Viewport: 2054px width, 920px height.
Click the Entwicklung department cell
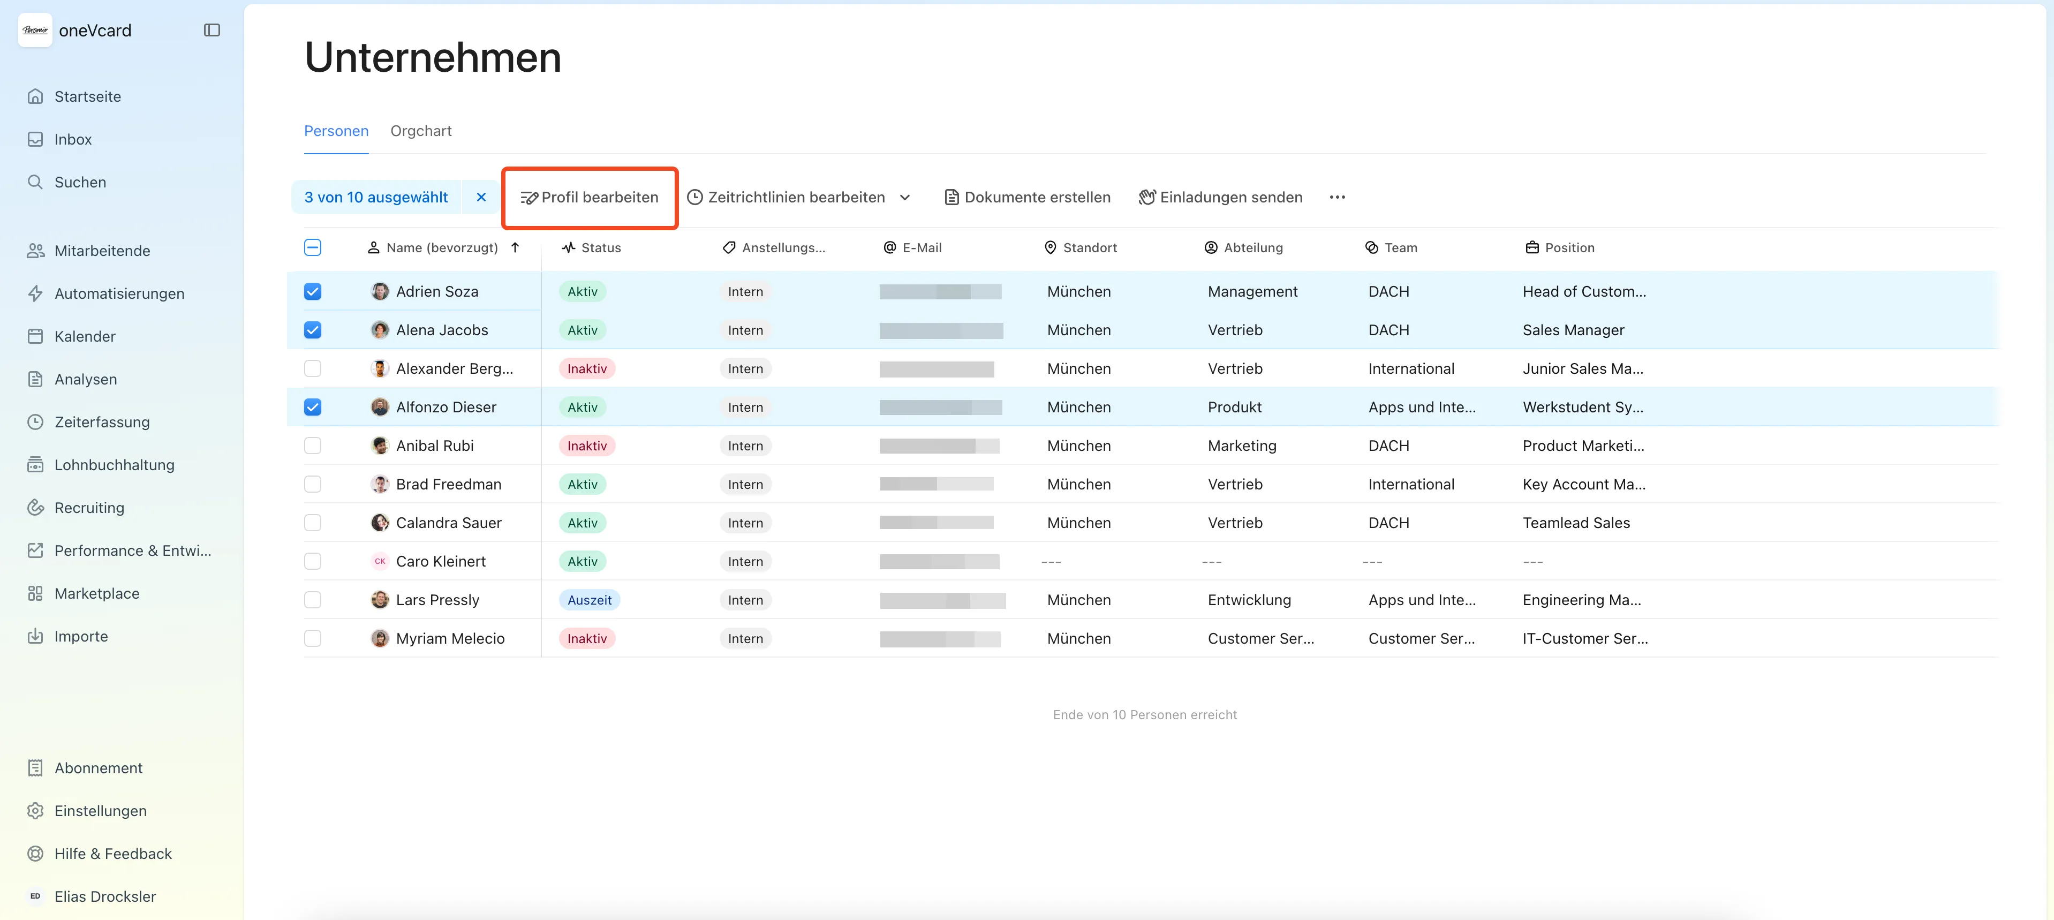click(1249, 600)
